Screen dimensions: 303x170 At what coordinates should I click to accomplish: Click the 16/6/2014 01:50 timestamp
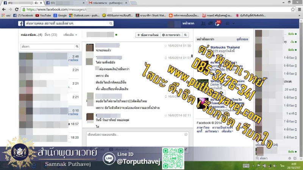pyautogui.click(x=179, y=46)
